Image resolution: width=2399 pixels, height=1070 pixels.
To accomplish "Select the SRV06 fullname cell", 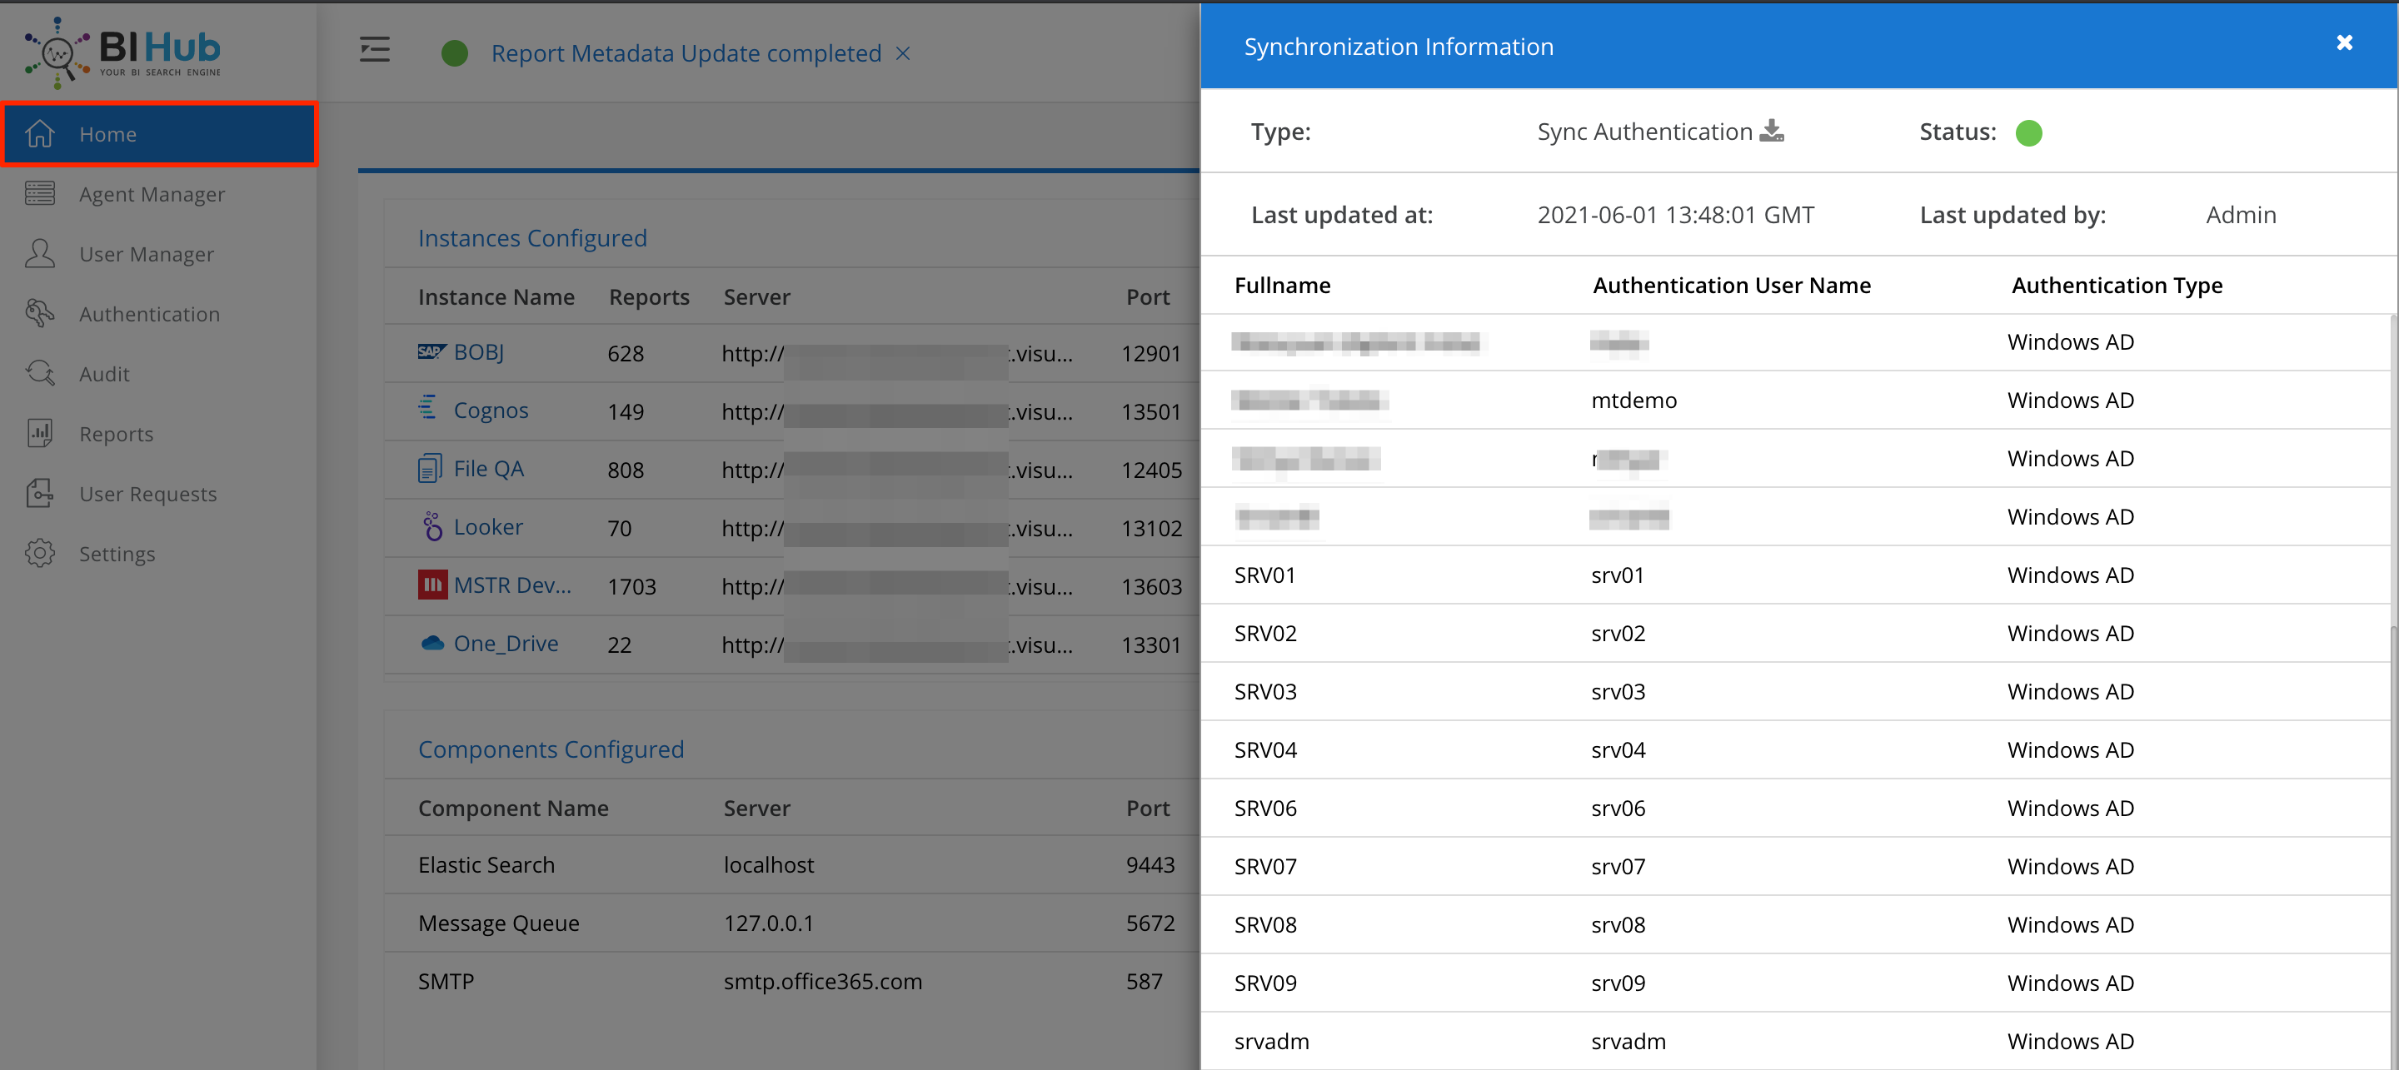I will pyautogui.click(x=1264, y=808).
